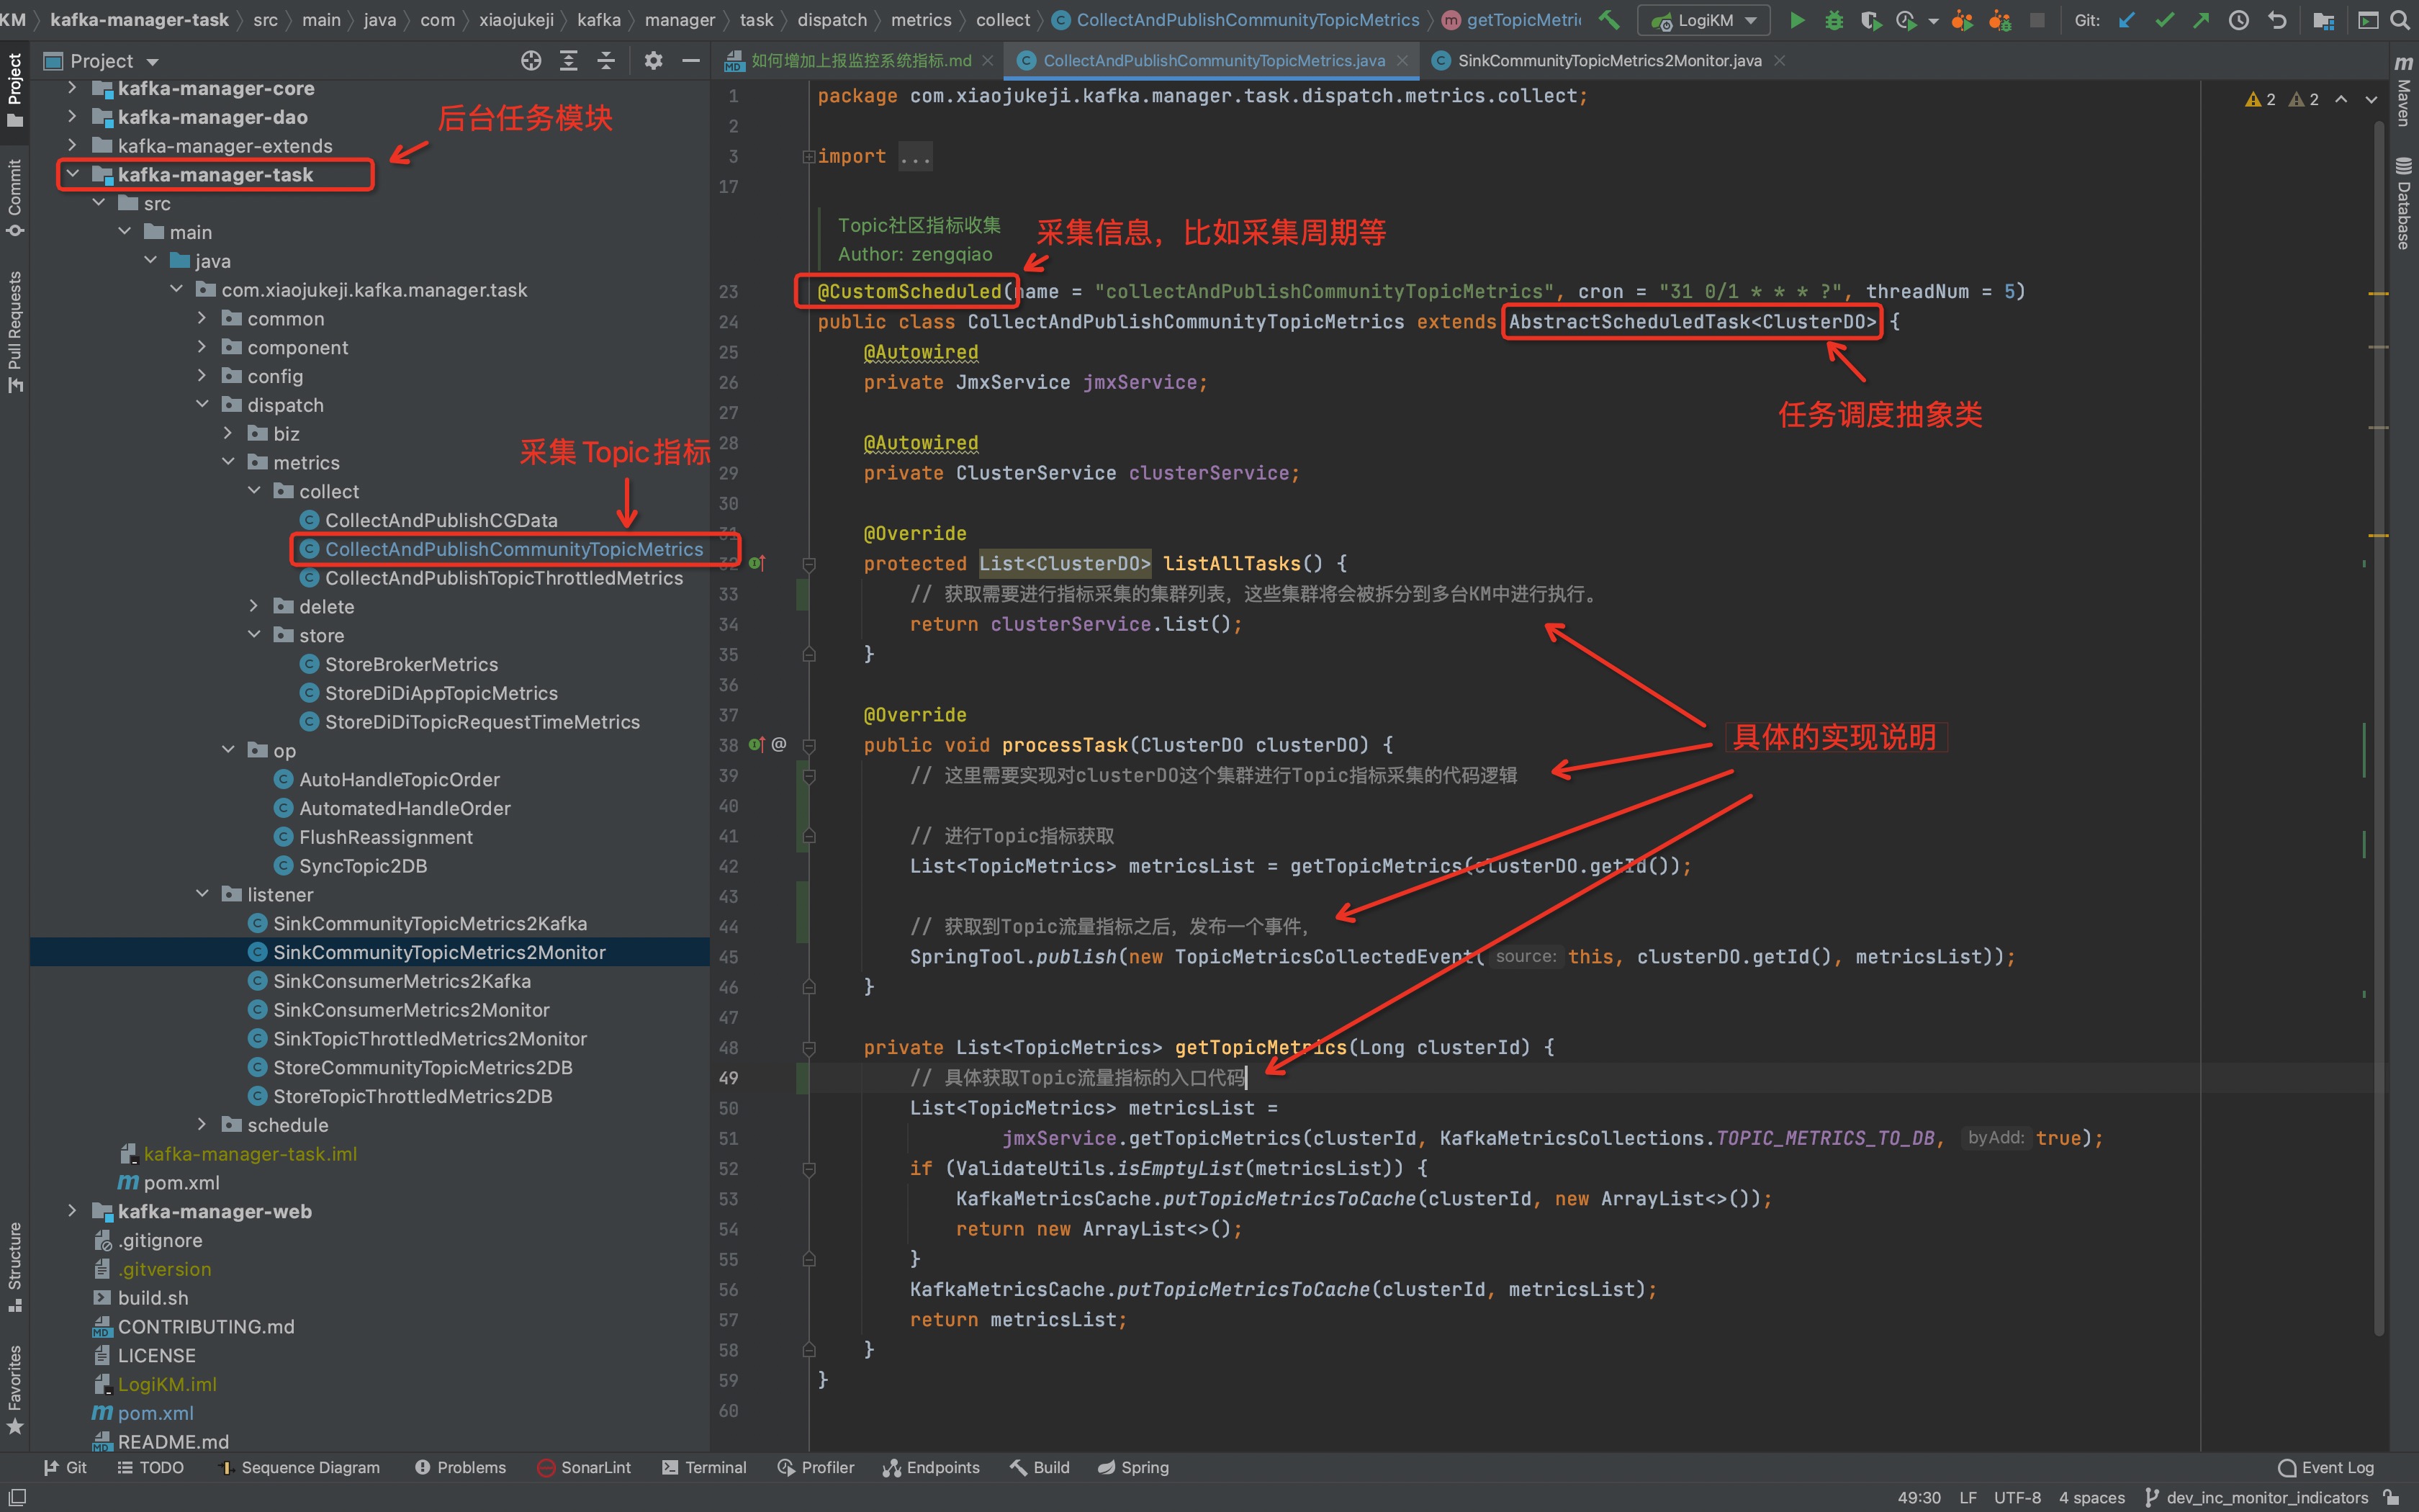Open the Project view mode dropdown

[153, 62]
